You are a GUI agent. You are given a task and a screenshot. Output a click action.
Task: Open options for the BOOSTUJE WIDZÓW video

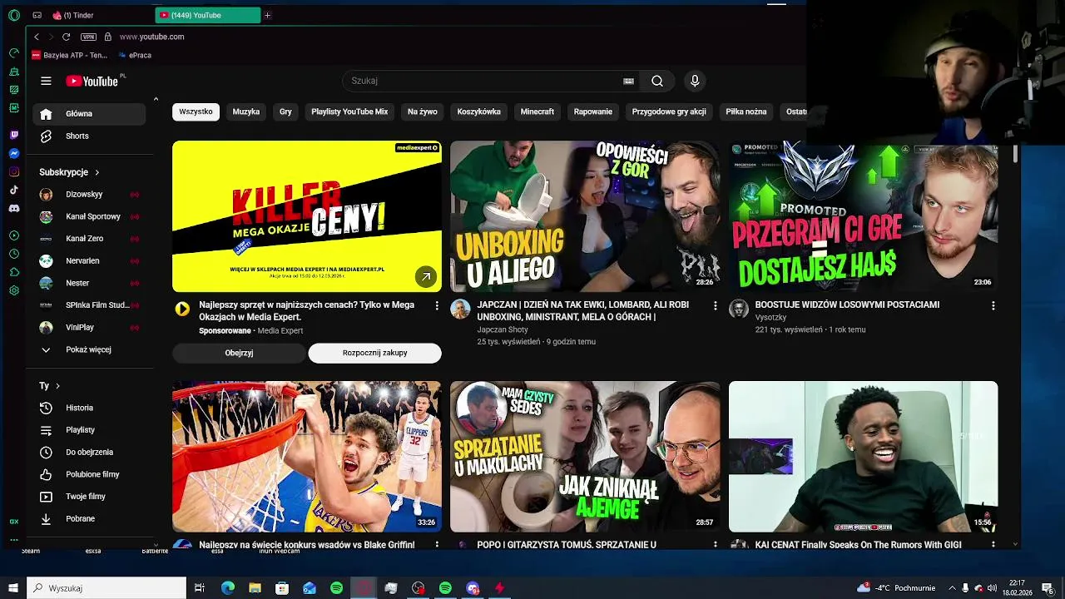993,306
